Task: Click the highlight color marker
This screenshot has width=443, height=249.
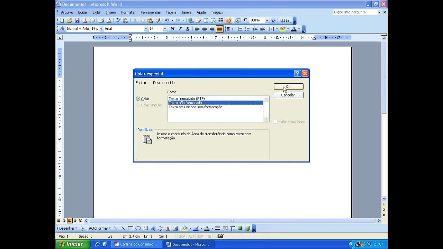Action: click(283, 29)
